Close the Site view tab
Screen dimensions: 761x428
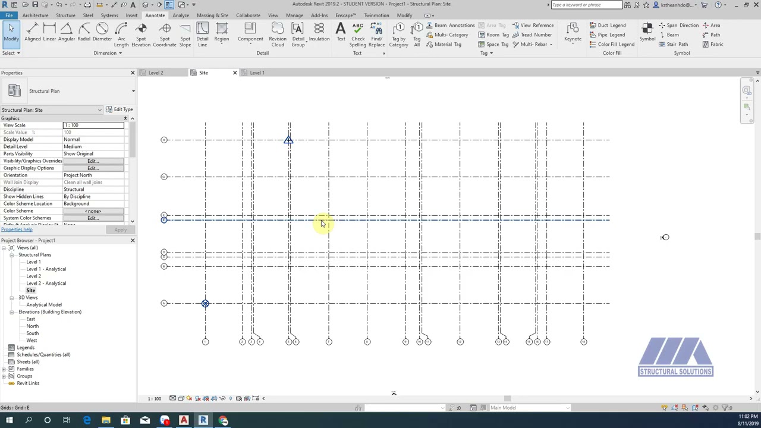234,73
